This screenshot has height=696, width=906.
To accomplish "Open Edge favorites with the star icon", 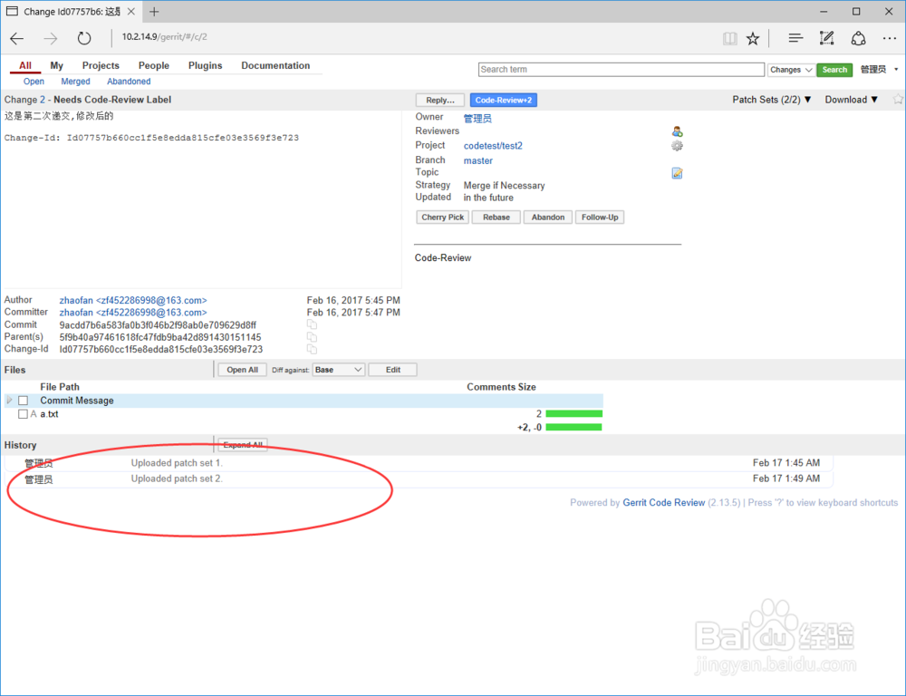I will (753, 37).
